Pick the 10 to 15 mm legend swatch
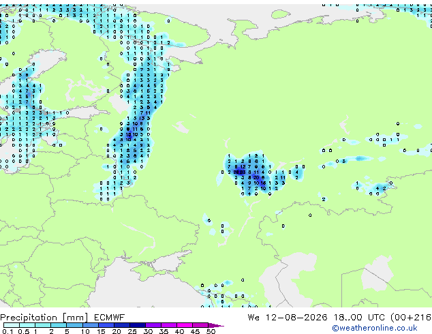The height and width of the screenshot is (334, 432). point(90,325)
